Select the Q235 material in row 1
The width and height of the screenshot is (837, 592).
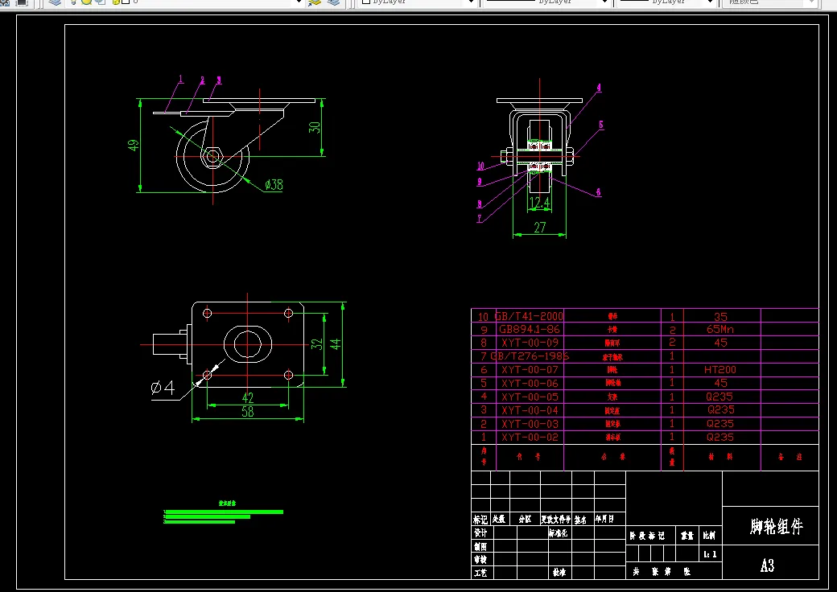(x=720, y=438)
